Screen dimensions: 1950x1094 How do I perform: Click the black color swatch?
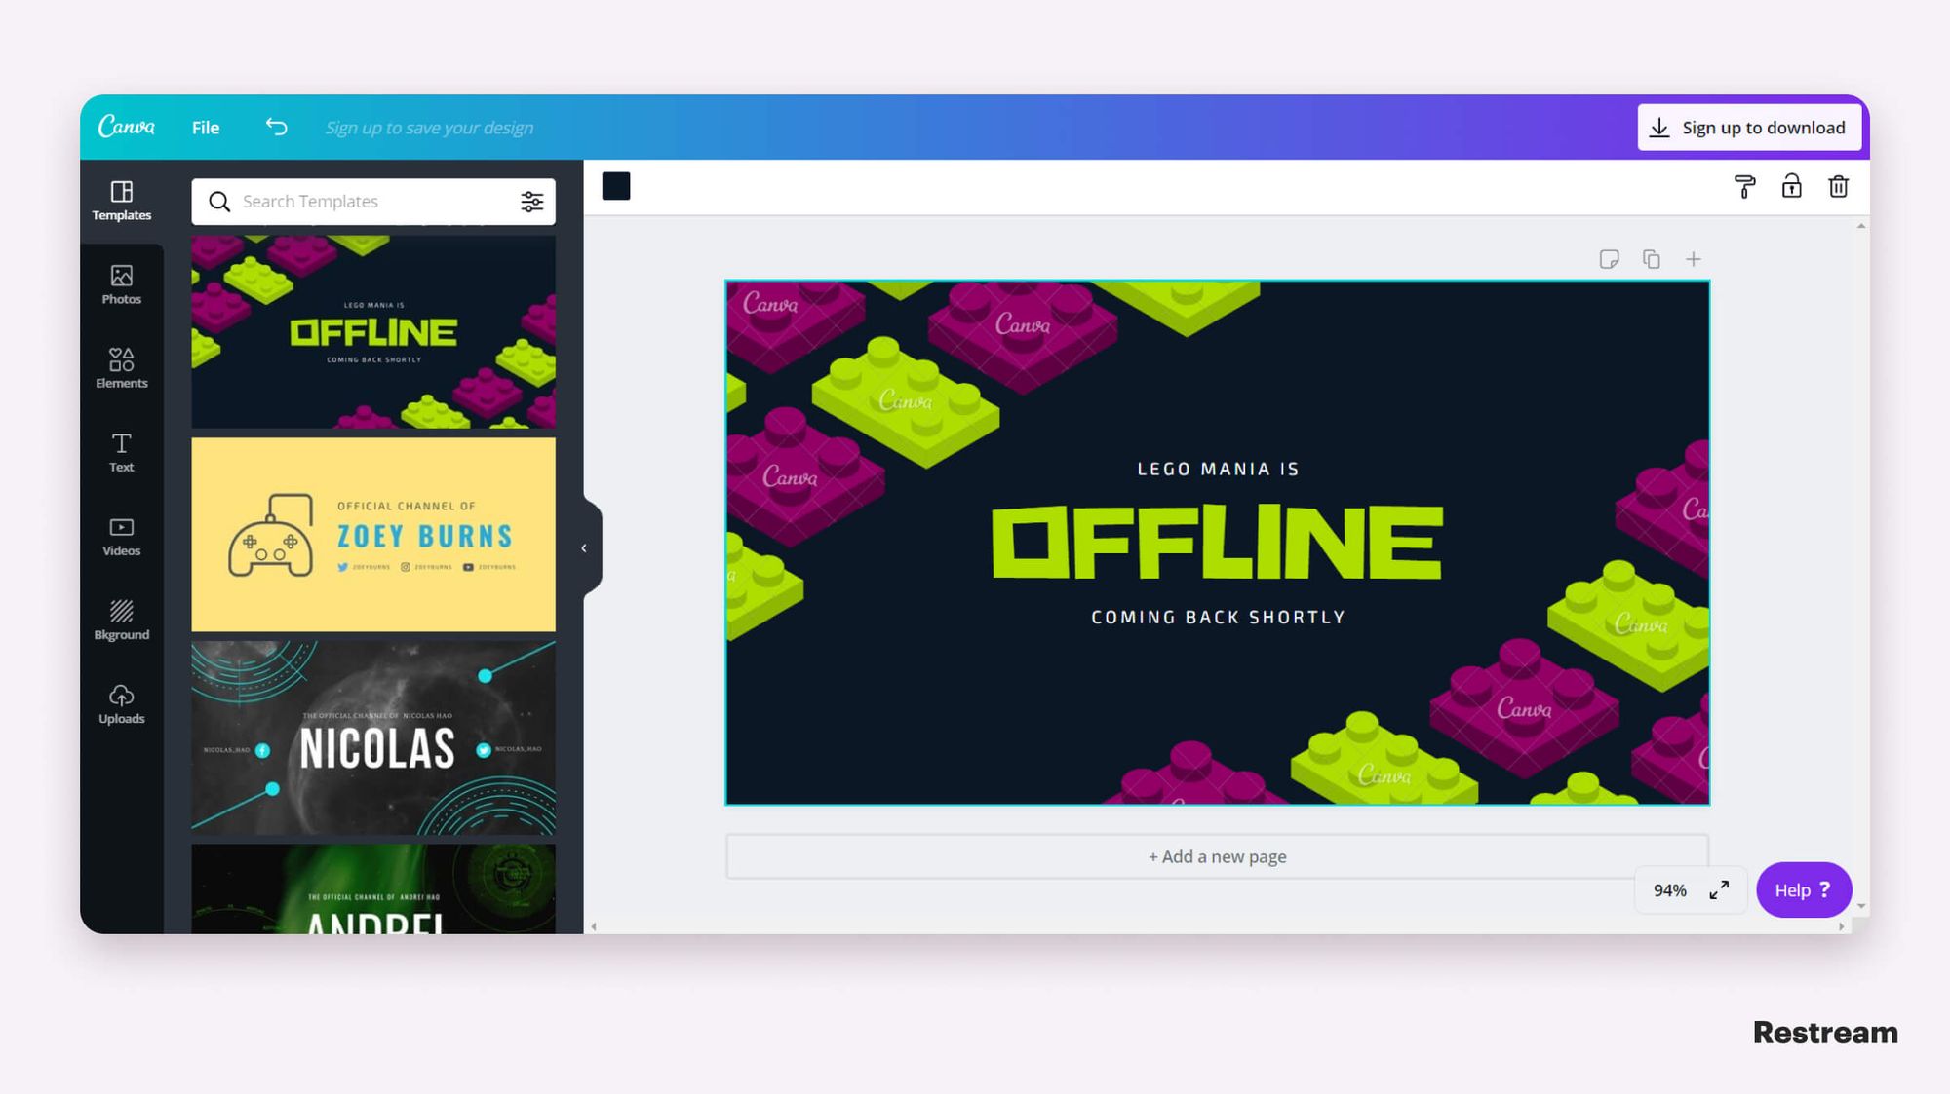616,184
